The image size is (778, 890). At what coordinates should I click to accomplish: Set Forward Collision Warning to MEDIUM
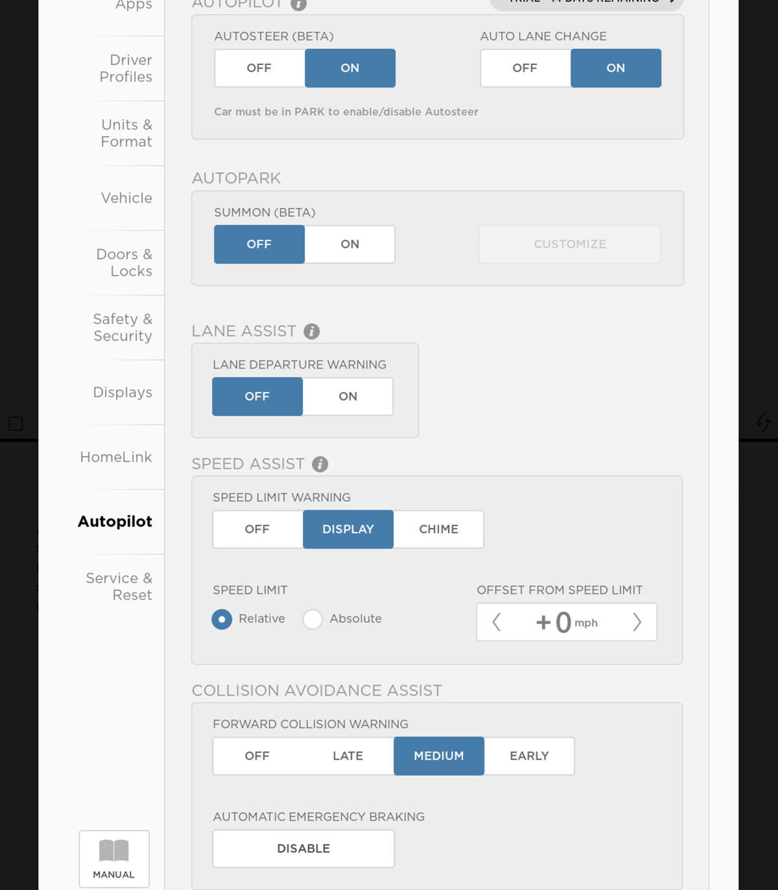439,756
